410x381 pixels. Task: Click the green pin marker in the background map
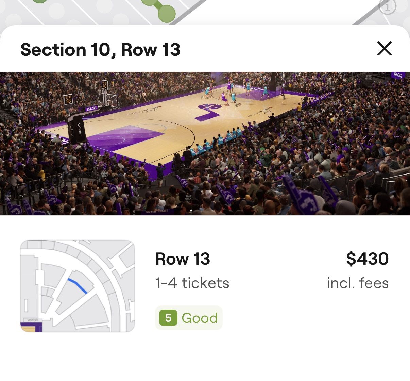coord(167,13)
